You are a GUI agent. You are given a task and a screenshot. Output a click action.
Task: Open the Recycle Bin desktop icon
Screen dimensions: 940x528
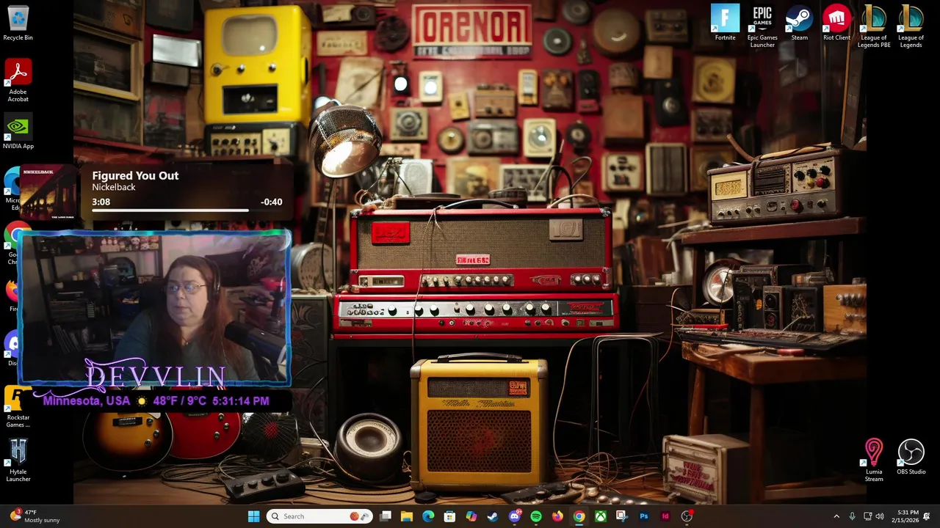[x=18, y=23]
